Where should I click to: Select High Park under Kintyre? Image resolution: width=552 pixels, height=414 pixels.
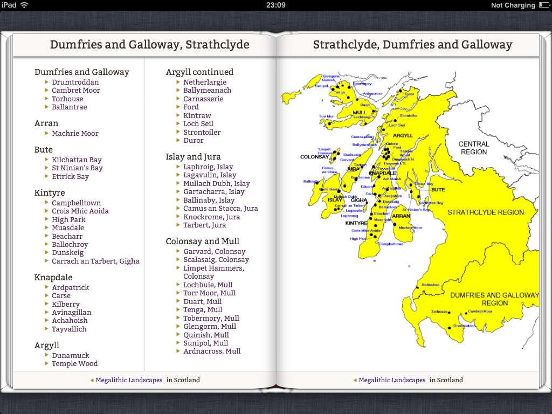click(x=68, y=219)
